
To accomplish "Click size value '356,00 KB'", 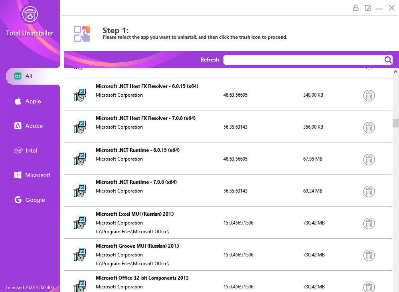I will [313, 127].
